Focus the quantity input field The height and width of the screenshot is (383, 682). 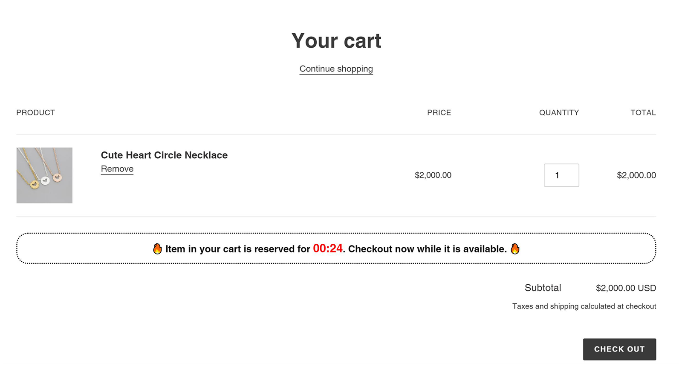[x=561, y=175]
